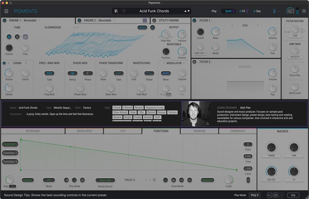The height and width of the screenshot is (199, 309).
Task: Select the third Play Mode icon
Action: click(82, 180)
